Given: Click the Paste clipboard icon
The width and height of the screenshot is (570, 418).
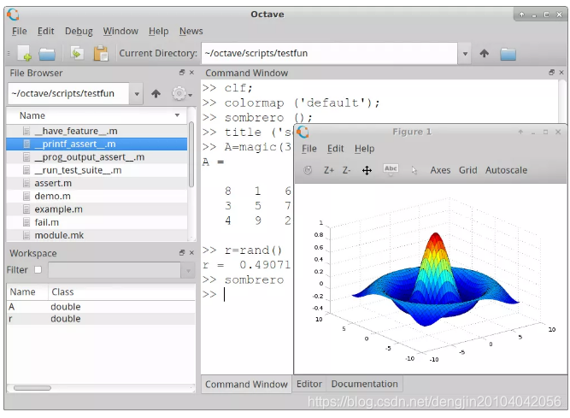Looking at the screenshot, I should click(101, 54).
